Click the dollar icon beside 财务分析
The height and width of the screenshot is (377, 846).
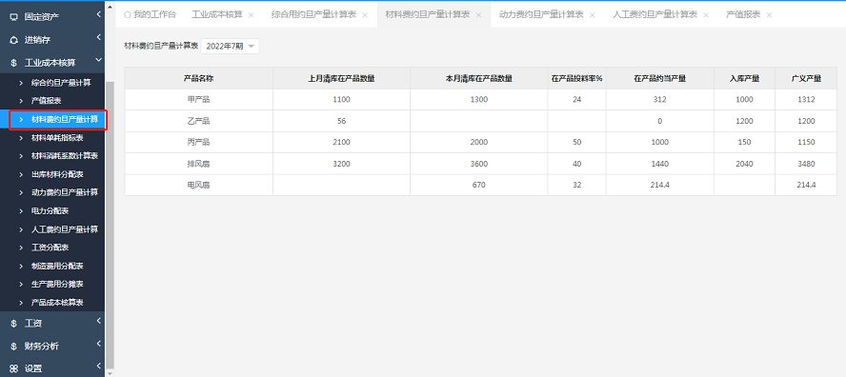[13, 346]
